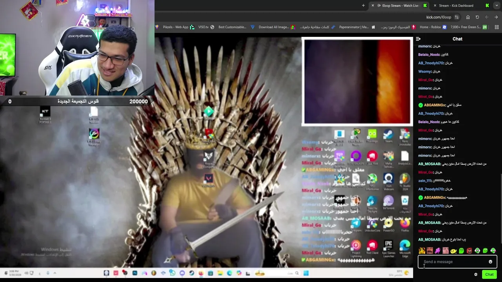Click username Wsomy in chat
Viewport: 502px width, 282px height.
coord(425,71)
